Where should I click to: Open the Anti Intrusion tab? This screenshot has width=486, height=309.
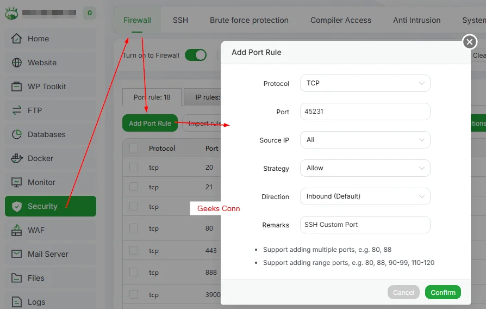click(416, 20)
